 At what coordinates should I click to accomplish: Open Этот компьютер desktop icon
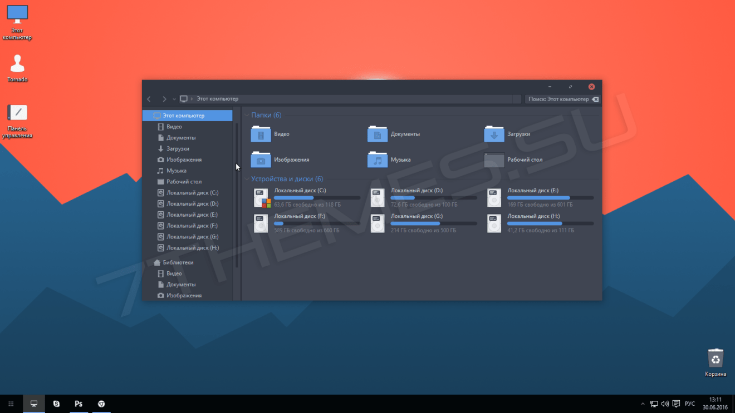tap(17, 14)
